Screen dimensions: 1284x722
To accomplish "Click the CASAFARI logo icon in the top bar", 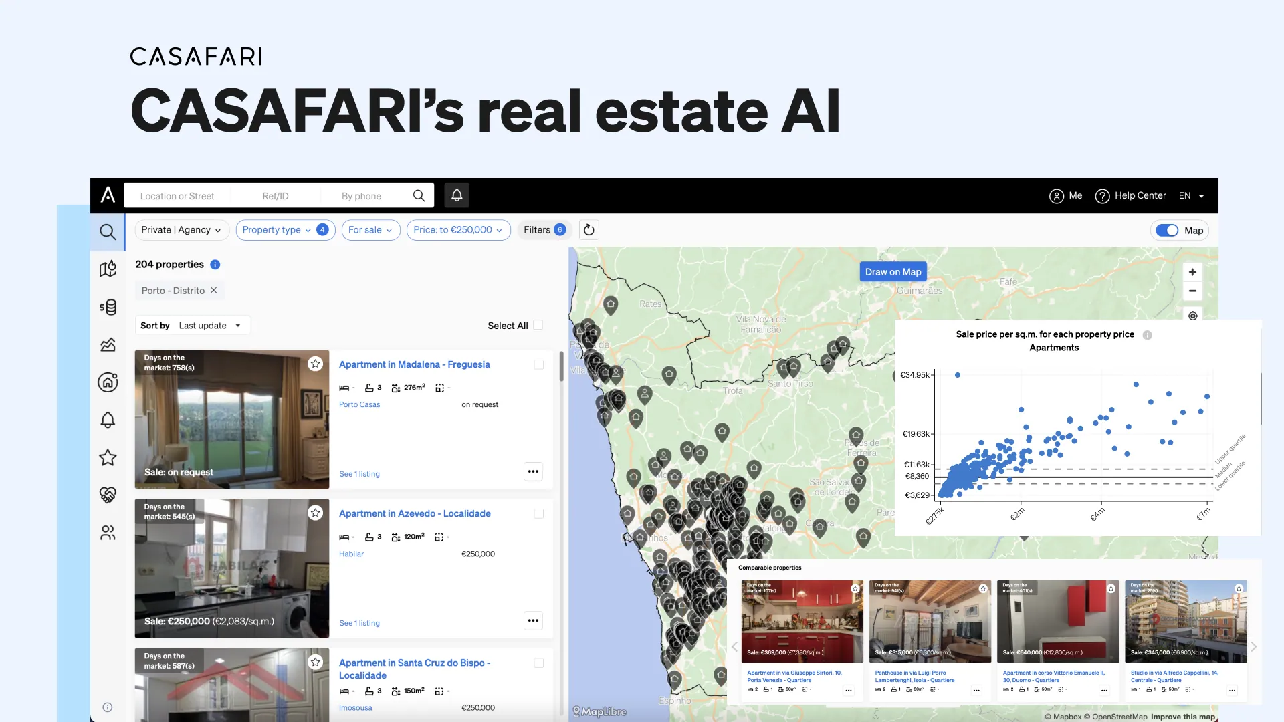I will point(108,195).
